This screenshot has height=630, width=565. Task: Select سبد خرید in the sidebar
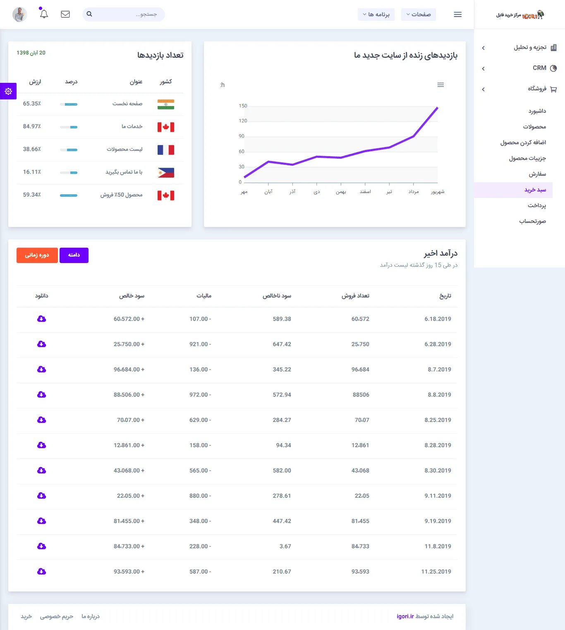(535, 190)
